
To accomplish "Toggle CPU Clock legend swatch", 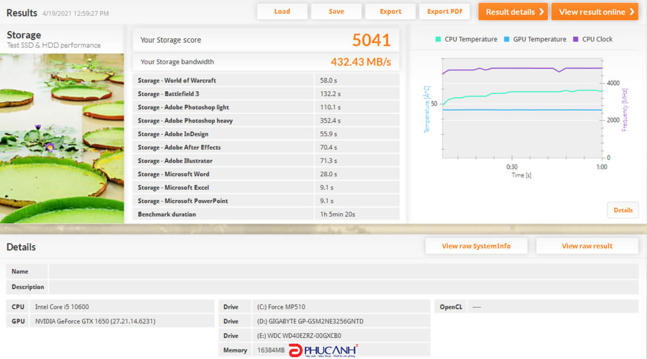I will point(575,39).
